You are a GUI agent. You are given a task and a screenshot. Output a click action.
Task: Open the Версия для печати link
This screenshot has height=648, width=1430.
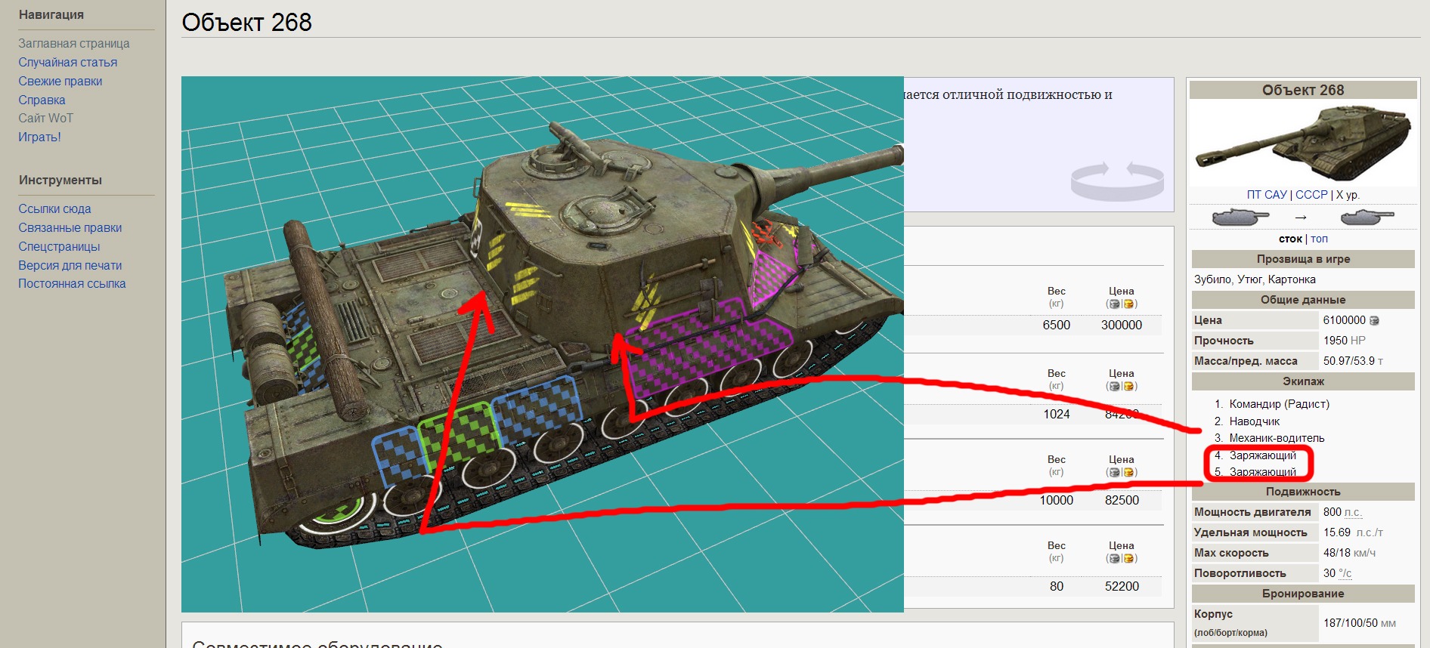tap(70, 265)
